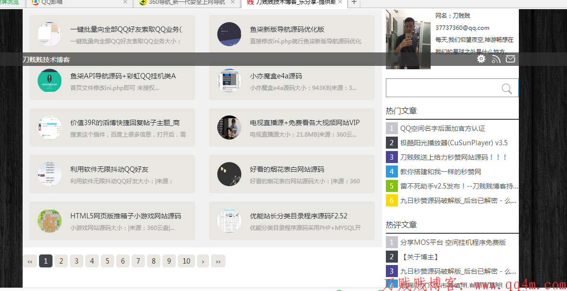Image resolution: width=567 pixels, height=291 pixels.
Task: Go to page 2
Action: 61,261
